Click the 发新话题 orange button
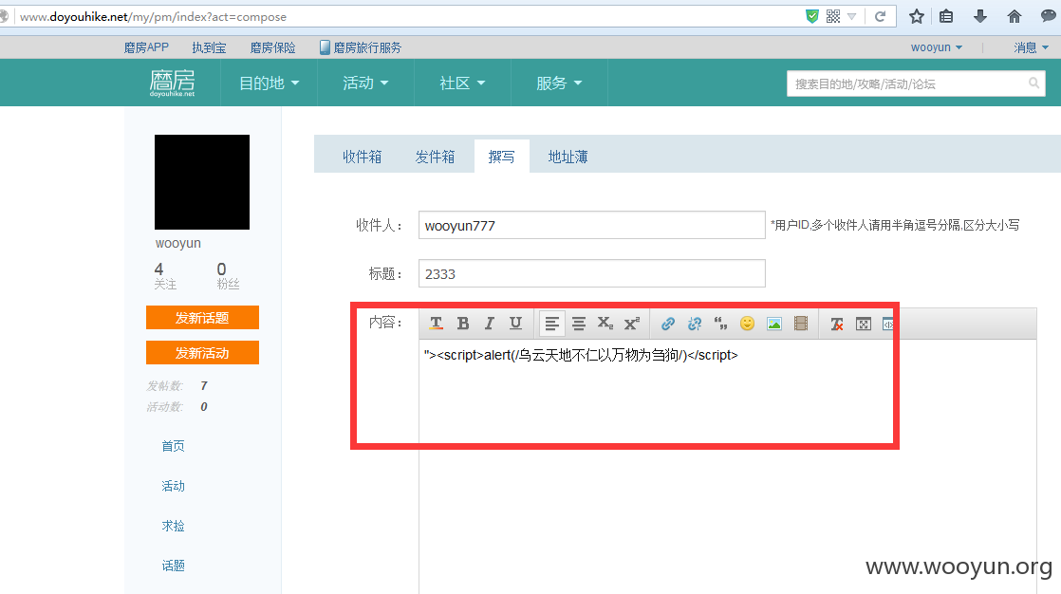 202,317
